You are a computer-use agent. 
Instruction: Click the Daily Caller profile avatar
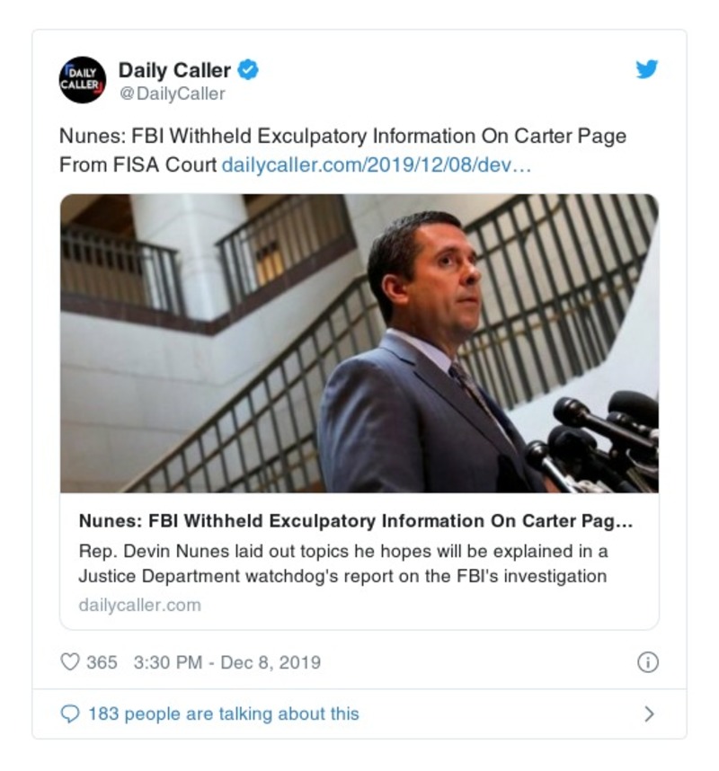pyautogui.click(x=83, y=80)
